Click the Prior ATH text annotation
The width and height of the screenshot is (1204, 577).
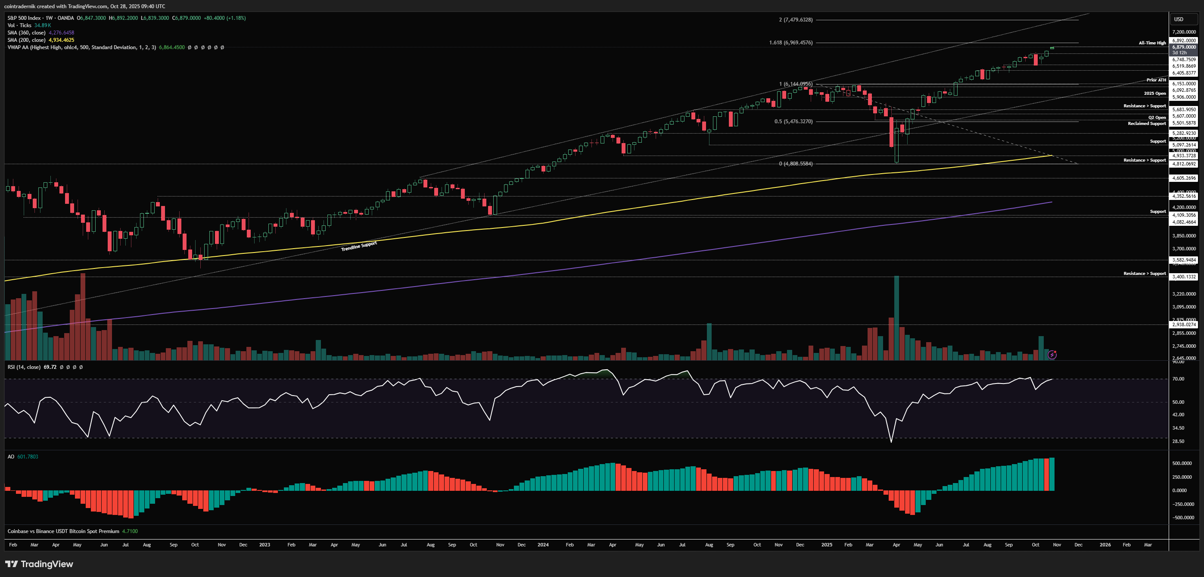(1156, 80)
